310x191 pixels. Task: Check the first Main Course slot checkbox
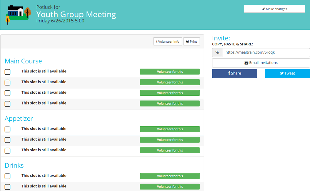click(7, 72)
